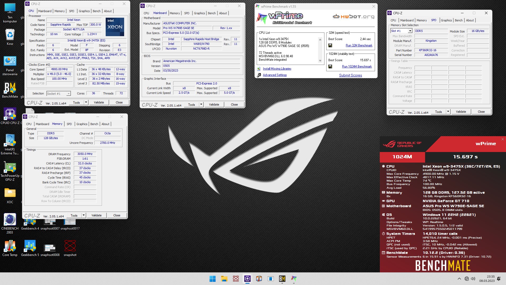Select Mainboard tab in CPU window
The height and width of the screenshot is (285, 506).
pos(45,11)
